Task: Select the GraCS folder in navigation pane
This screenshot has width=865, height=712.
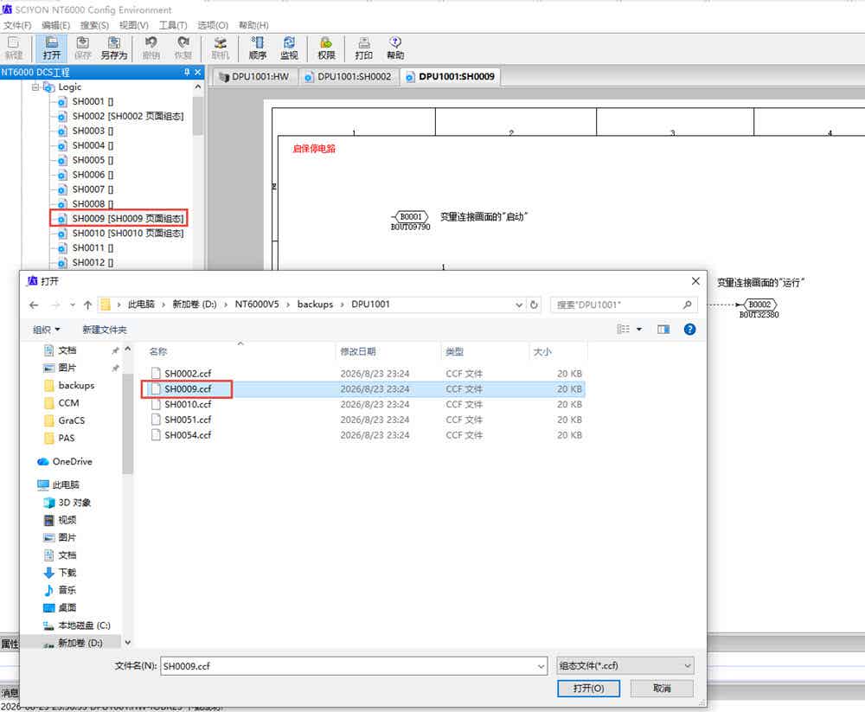Action: click(x=65, y=420)
